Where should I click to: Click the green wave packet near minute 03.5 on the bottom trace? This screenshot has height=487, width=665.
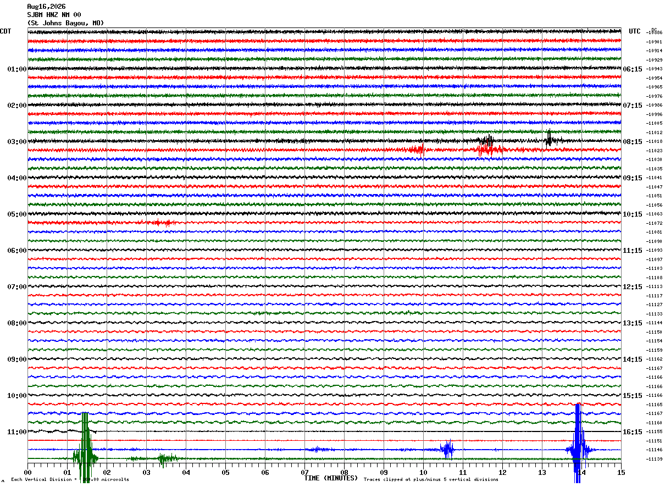coord(168,458)
